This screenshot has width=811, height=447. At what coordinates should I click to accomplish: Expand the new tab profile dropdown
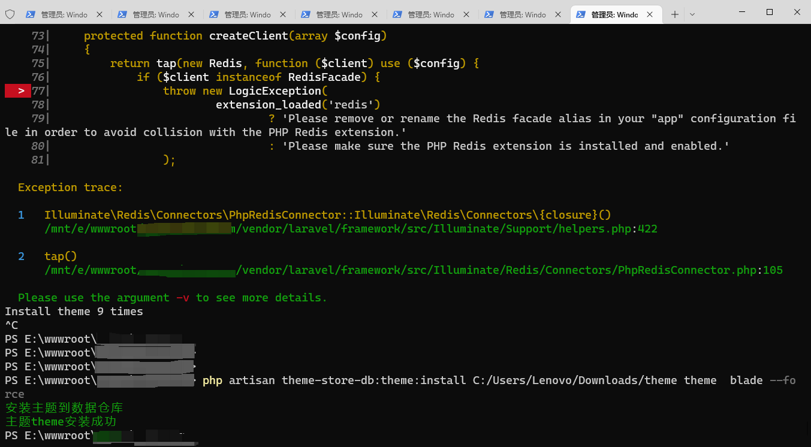692,14
